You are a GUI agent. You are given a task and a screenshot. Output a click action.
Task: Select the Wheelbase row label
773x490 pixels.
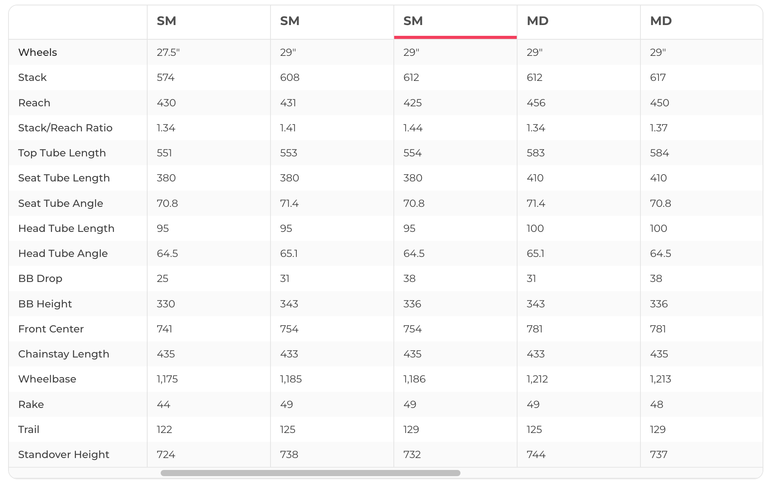coord(47,379)
